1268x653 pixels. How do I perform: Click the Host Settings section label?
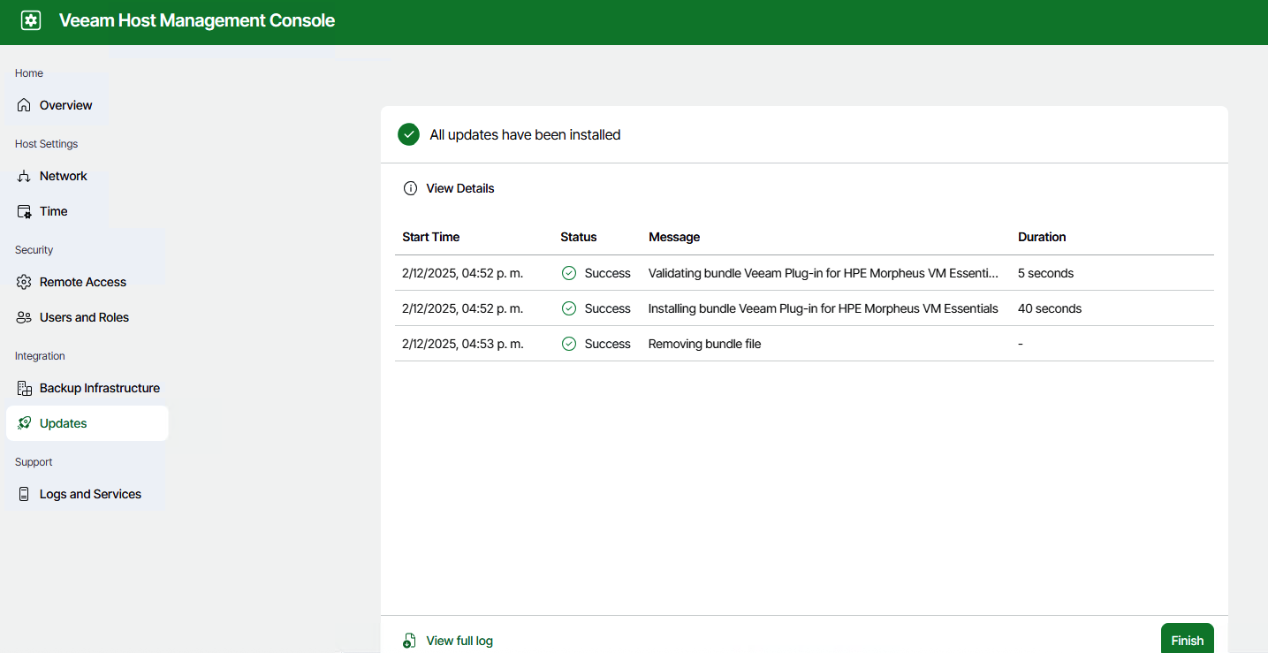pyautogui.click(x=46, y=144)
